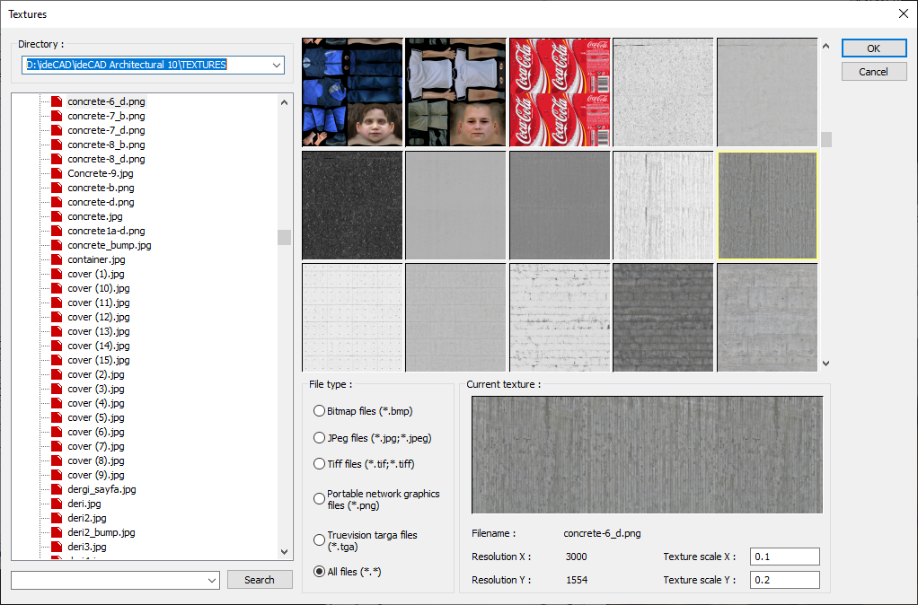Choose Portable network graphics (*.png) option
Screen dimensions: 918x605
point(319,499)
